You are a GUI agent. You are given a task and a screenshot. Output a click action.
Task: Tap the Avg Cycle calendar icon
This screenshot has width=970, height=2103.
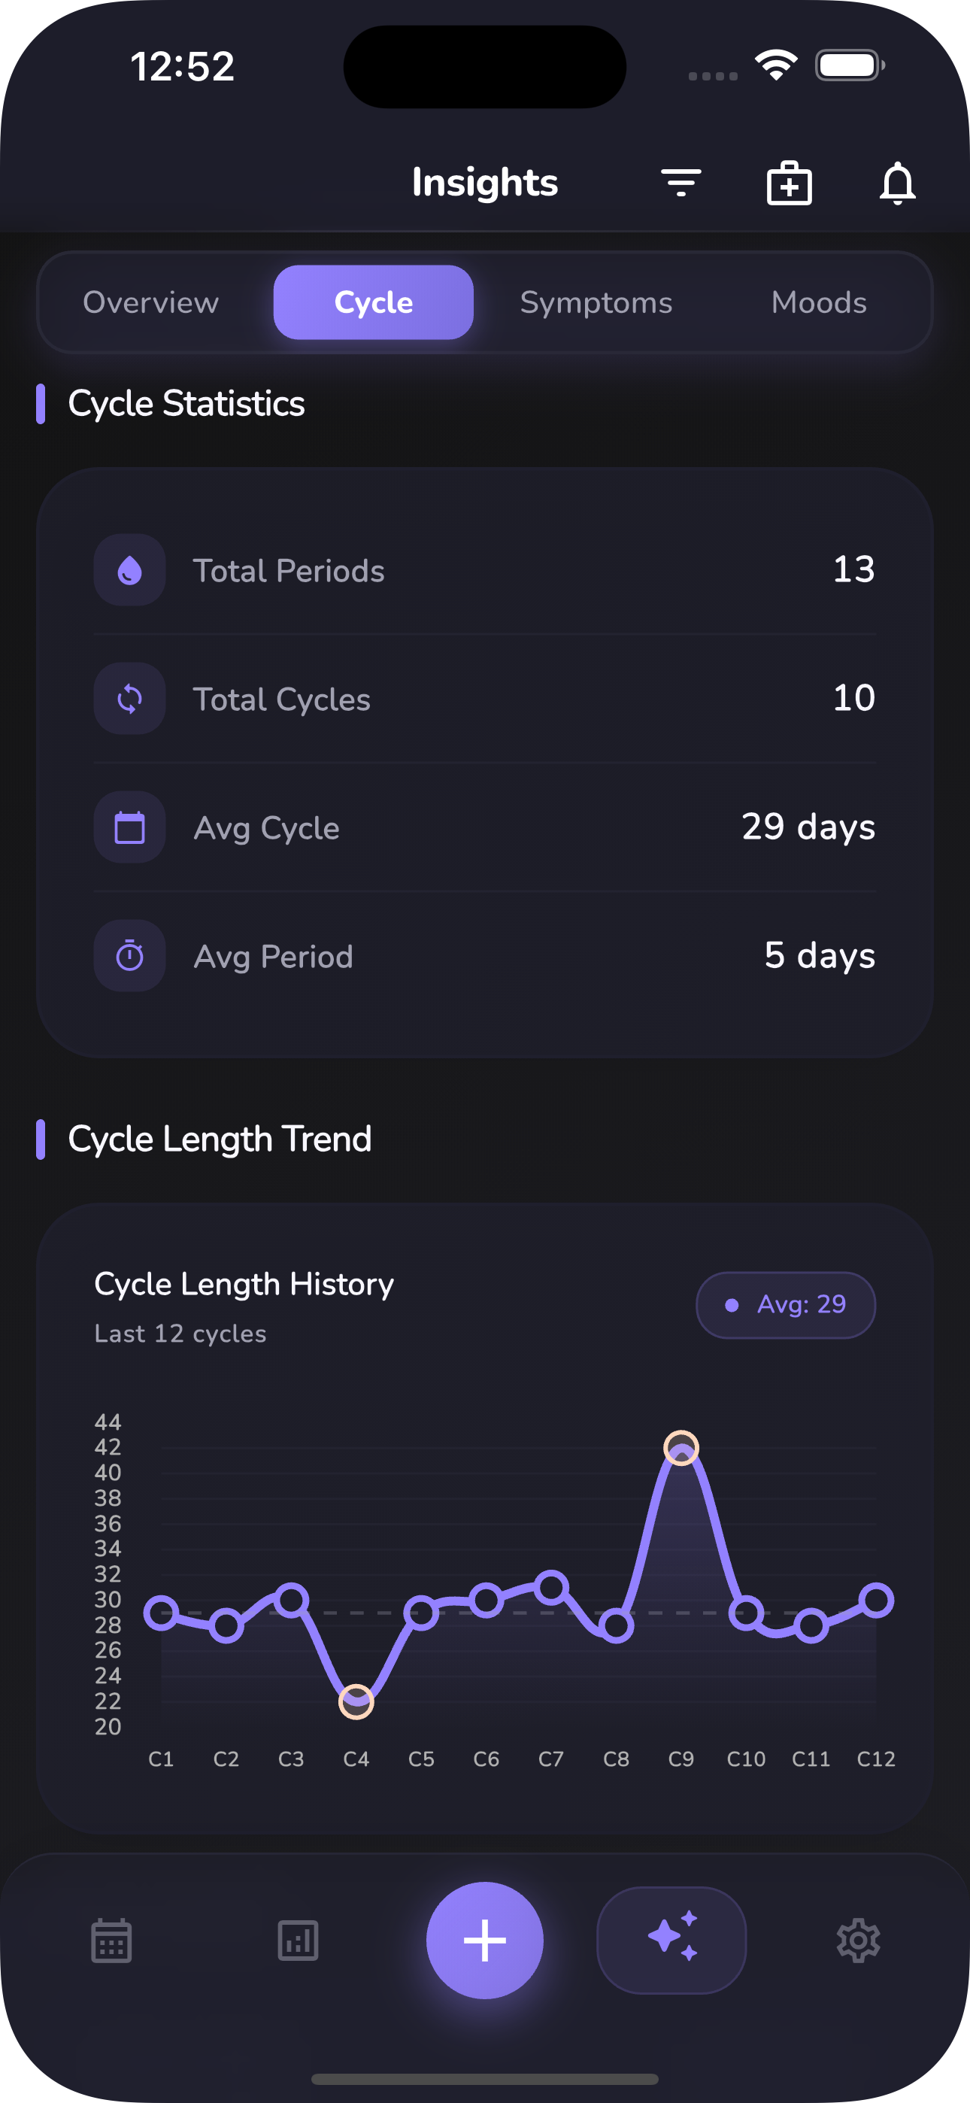pyautogui.click(x=130, y=827)
